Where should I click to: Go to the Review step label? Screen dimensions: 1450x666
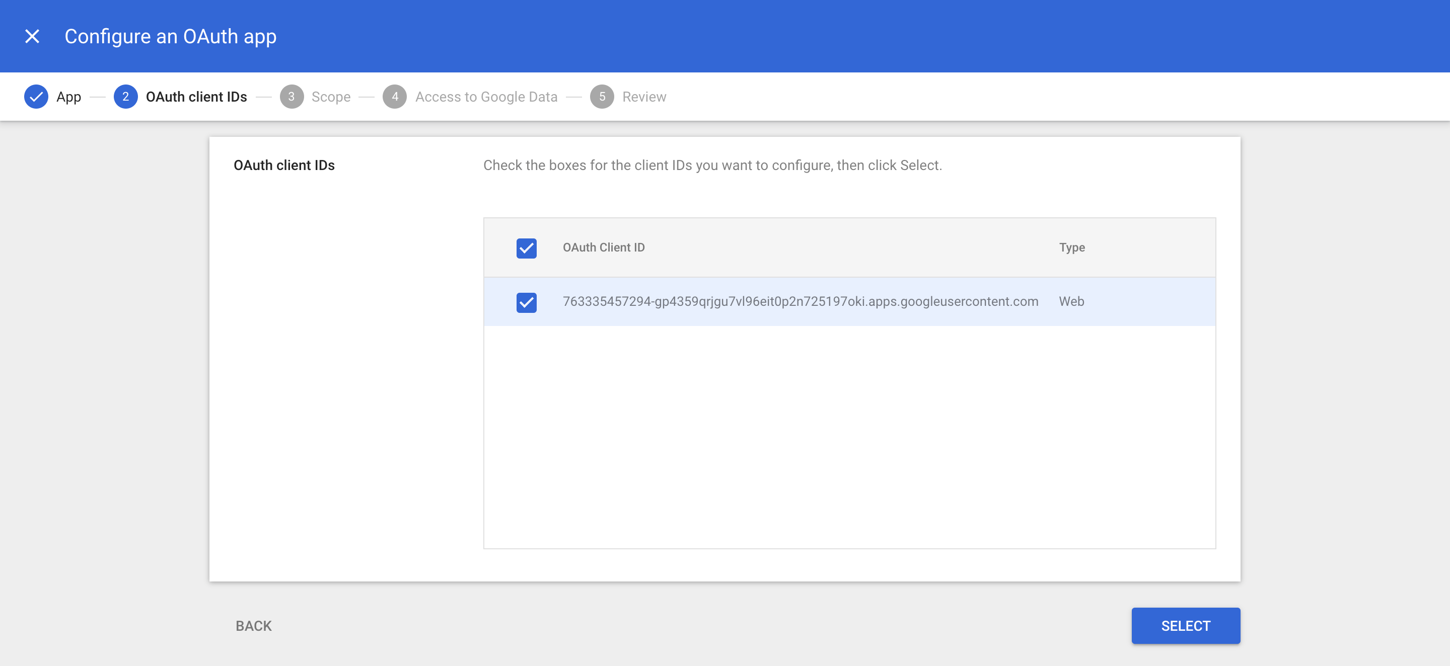tap(644, 97)
